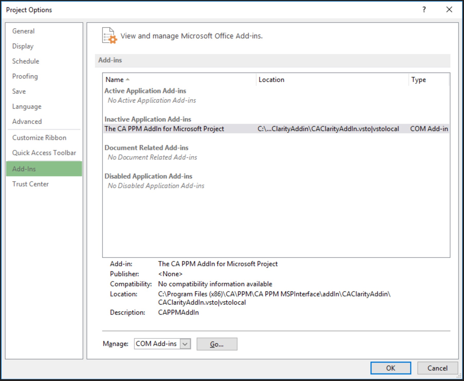Click the 'No Document Related Add-ins' text
Screen dimensions: 464x381
point(152,157)
